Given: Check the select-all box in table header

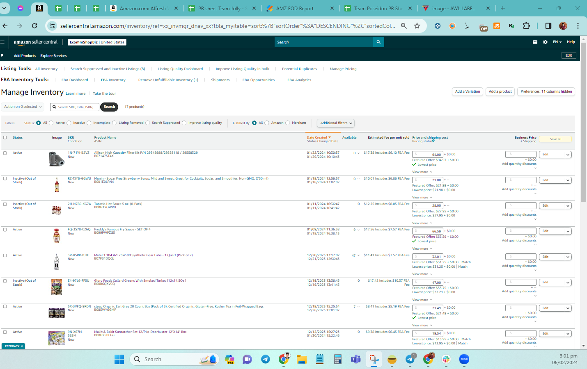Looking at the screenshot, I should click(5, 137).
